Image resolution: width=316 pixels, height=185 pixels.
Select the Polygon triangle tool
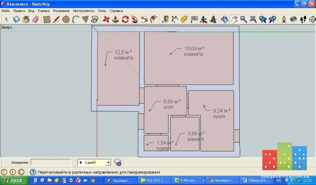(85, 20)
